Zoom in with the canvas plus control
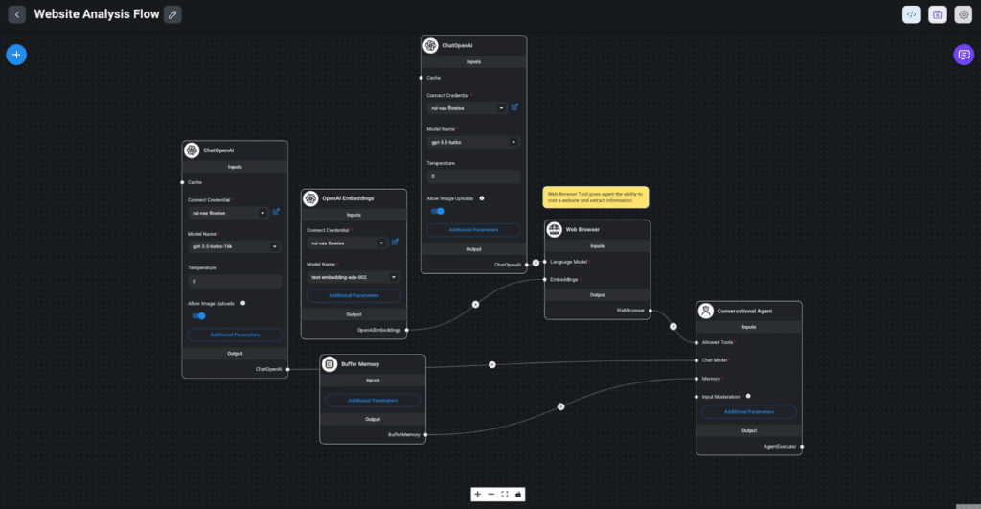The height and width of the screenshot is (509, 981). (x=478, y=495)
